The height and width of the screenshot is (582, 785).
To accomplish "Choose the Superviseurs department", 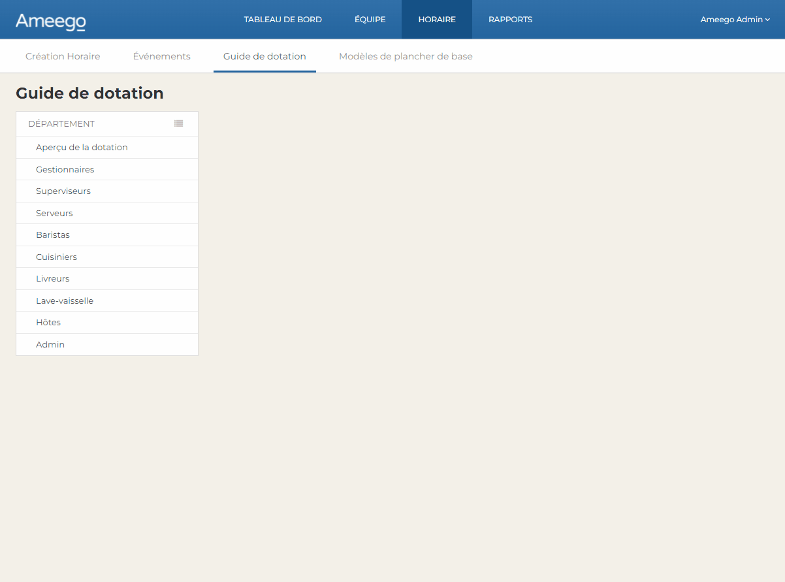I will pyautogui.click(x=63, y=191).
